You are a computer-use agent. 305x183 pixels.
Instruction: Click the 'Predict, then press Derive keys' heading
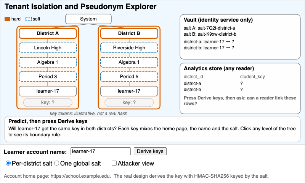(48, 121)
